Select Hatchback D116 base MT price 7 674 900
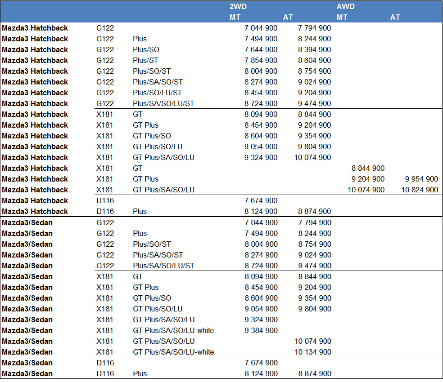 coord(261,200)
